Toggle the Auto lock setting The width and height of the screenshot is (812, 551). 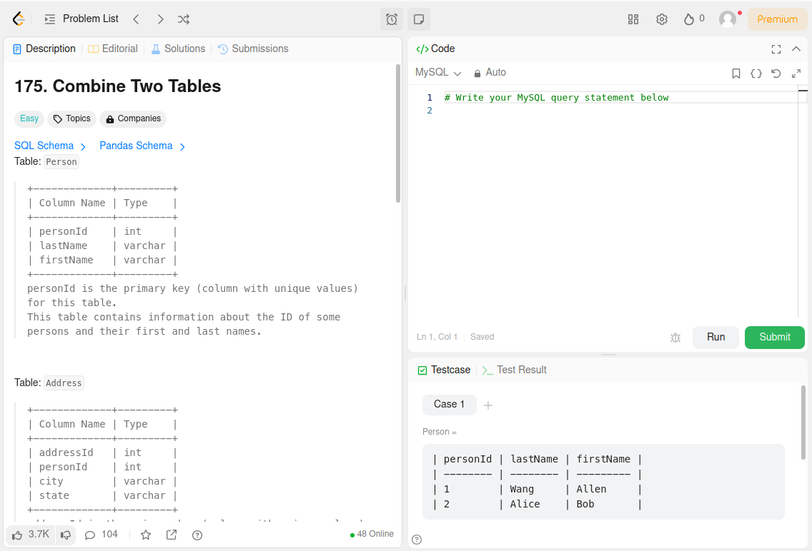coord(490,72)
